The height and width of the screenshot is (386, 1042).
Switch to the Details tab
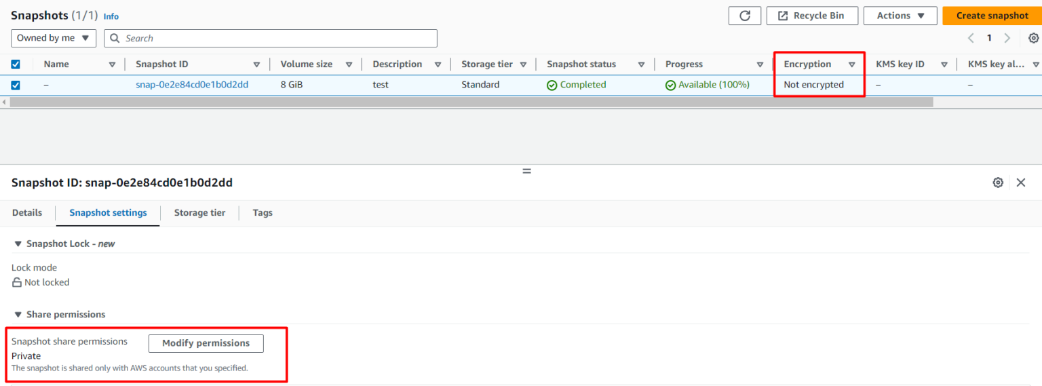tap(27, 212)
